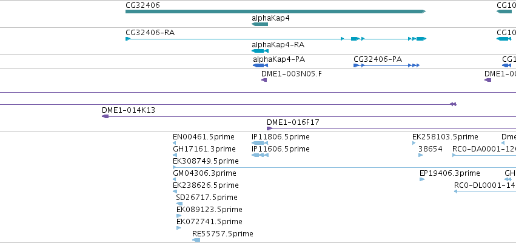Select the alphaKap4-PA protein feature glyph

(260, 65)
